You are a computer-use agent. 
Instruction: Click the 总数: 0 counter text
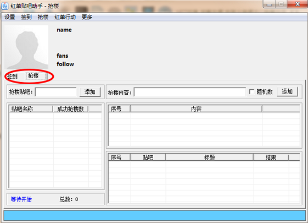pyautogui.click(x=69, y=199)
